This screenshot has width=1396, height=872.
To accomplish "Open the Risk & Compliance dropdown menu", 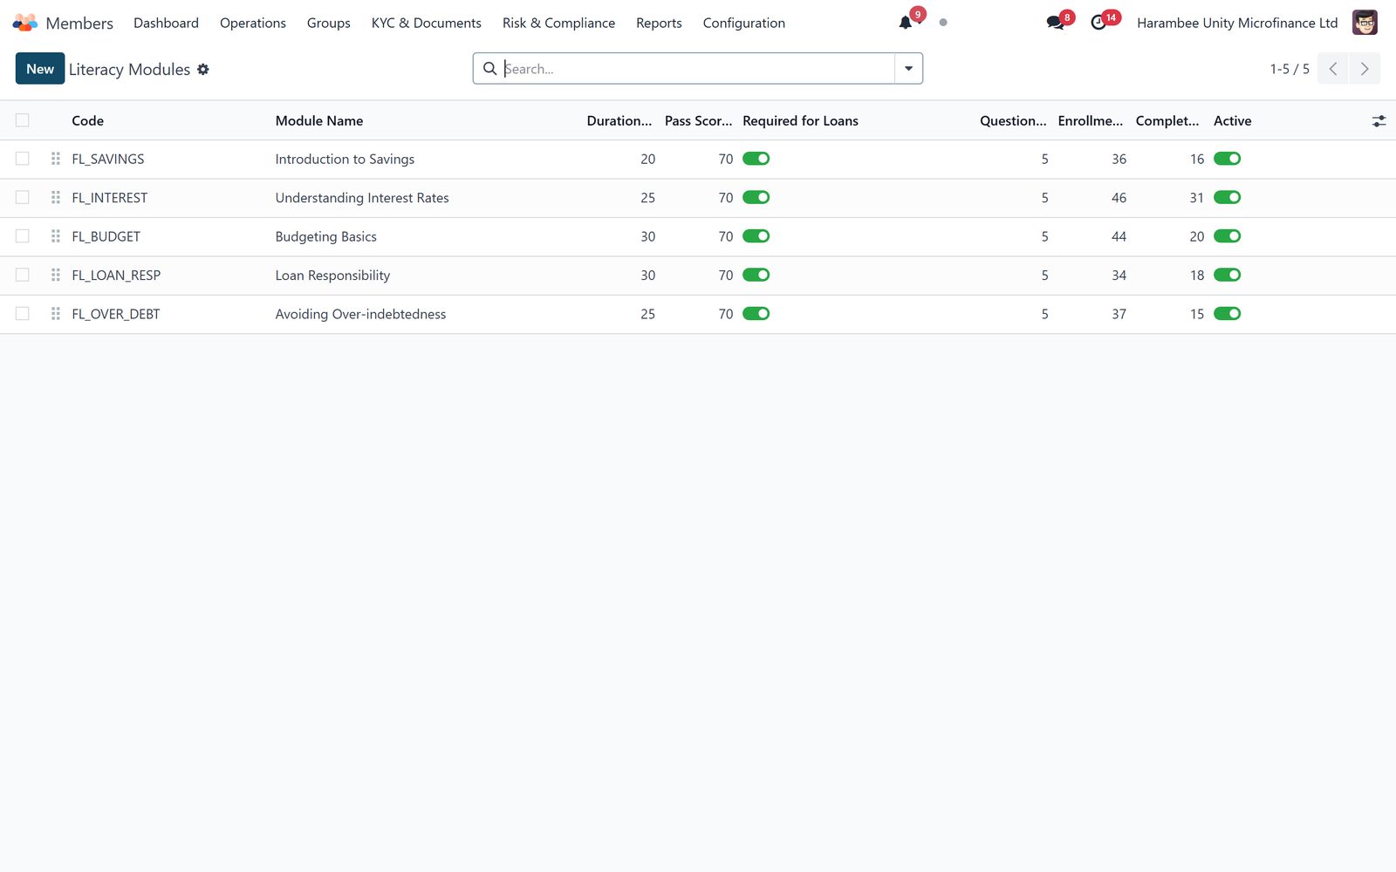I will click(x=558, y=23).
